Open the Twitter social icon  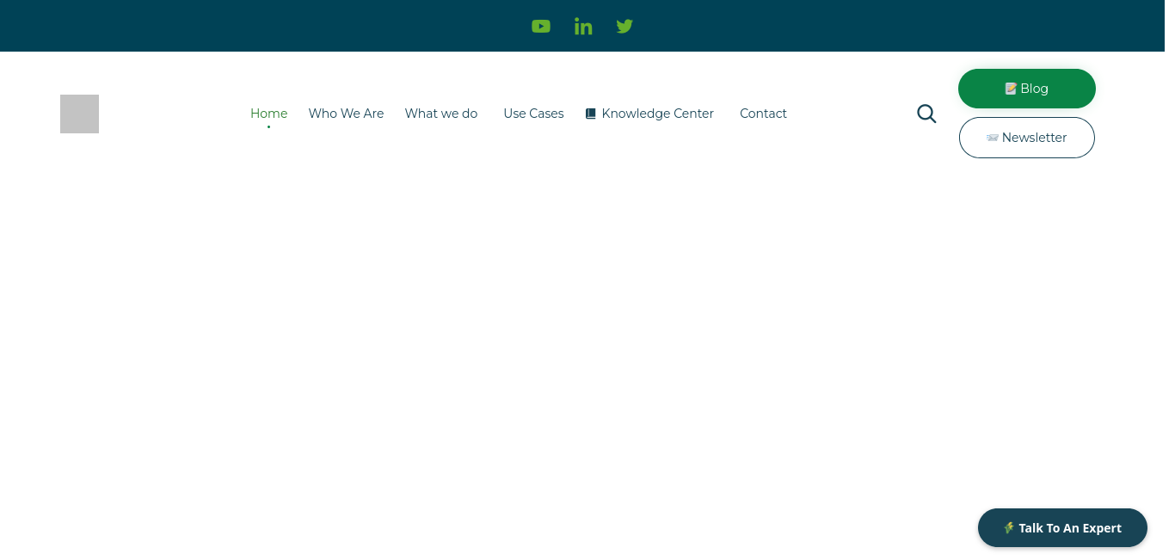[x=624, y=27]
